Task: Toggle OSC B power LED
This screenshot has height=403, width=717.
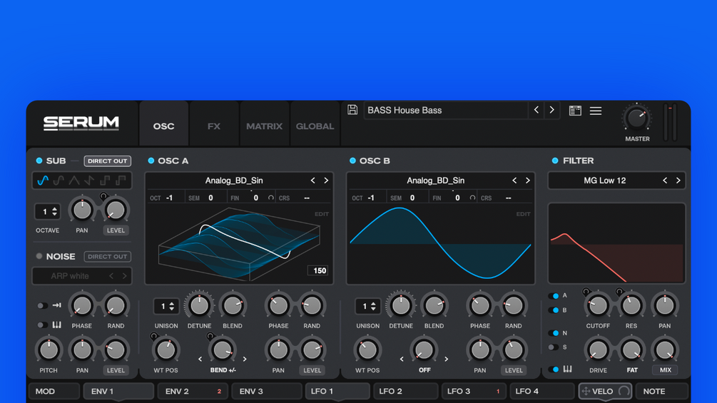Action: (x=352, y=160)
